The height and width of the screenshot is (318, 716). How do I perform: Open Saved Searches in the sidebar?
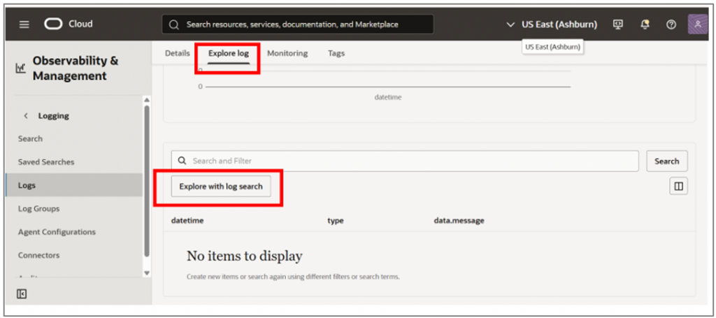tap(46, 162)
